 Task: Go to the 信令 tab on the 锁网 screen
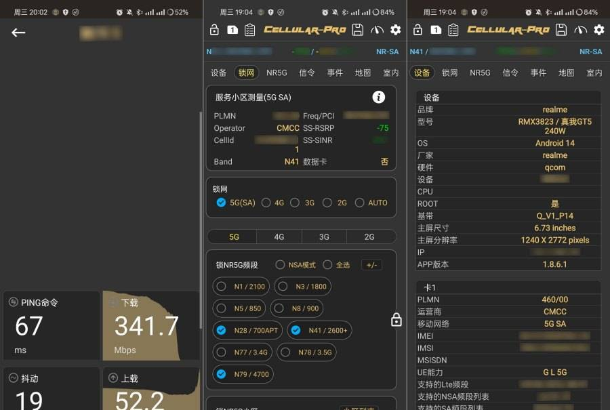coord(306,73)
